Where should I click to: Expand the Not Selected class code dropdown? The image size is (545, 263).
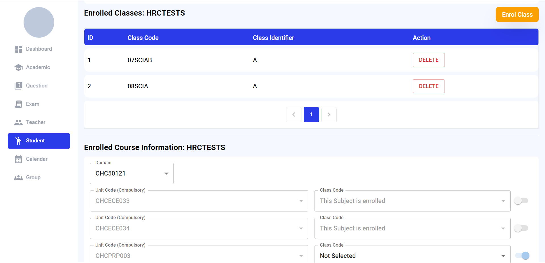(x=412, y=256)
